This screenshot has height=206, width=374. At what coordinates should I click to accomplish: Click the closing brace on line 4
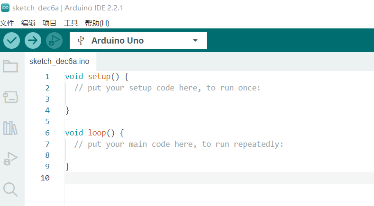pyautogui.click(x=67, y=110)
